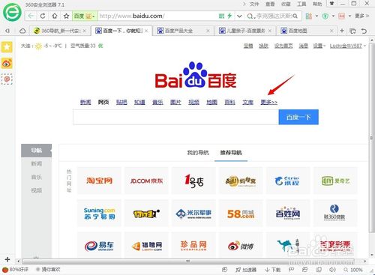The width and height of the screenshot is (375, 275).
Task: Open the 58同城 site tile
Action: tap(241, 214)
